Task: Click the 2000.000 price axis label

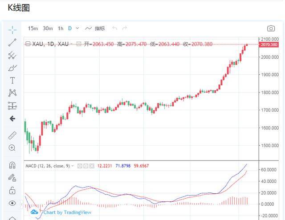Action: [270, 57]
